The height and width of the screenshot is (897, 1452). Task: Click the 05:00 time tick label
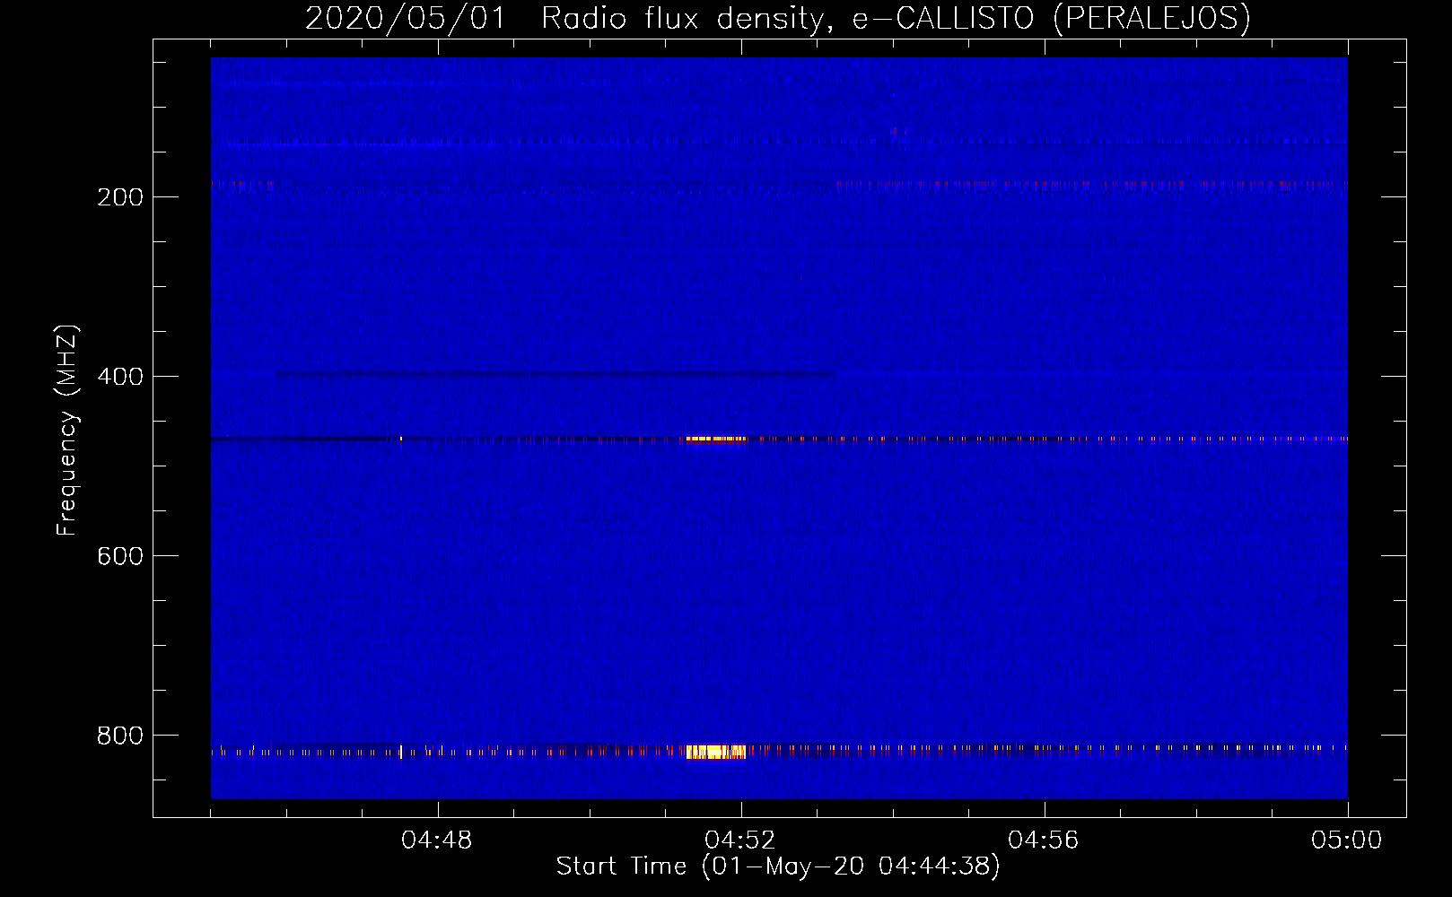pyautogui.click(x=1347, y=840)
